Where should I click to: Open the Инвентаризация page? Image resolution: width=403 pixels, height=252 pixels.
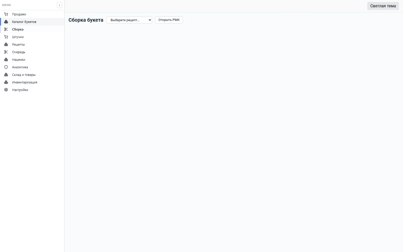(x=32, y=82)
